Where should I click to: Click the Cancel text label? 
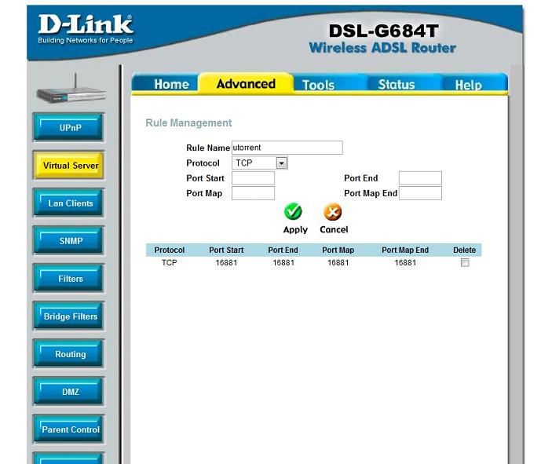click(334, 229)
